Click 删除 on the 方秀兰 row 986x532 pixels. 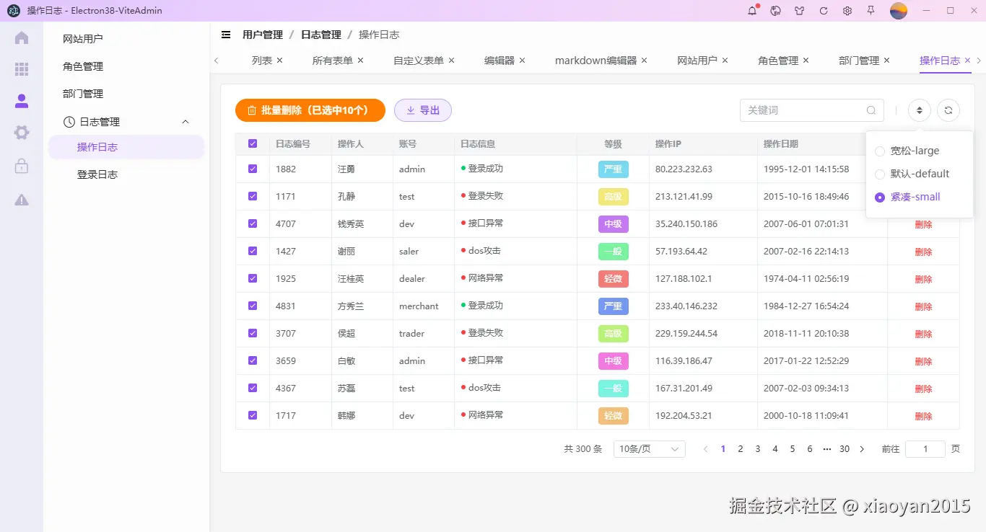tap(923, 306)
